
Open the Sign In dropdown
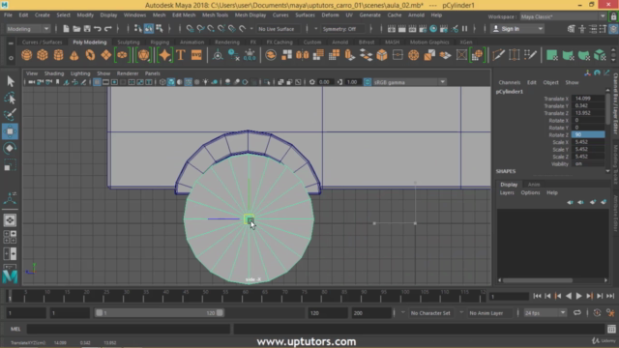point(517,29)
